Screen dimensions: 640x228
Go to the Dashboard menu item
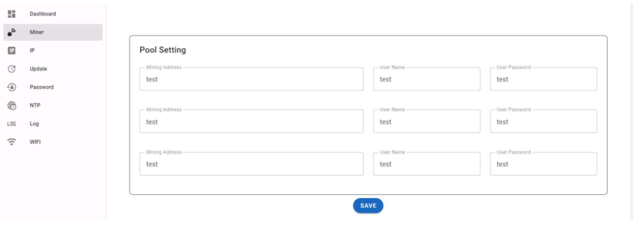(x=42, y=14)
